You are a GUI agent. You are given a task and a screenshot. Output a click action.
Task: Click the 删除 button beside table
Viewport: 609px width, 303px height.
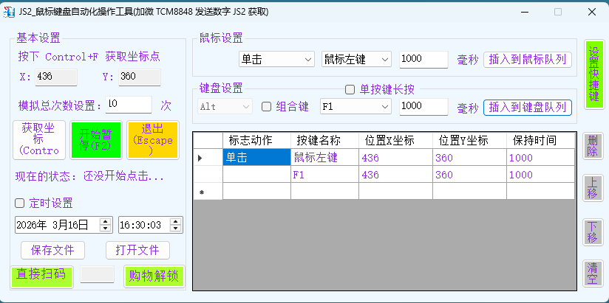[x=592, y=146]
